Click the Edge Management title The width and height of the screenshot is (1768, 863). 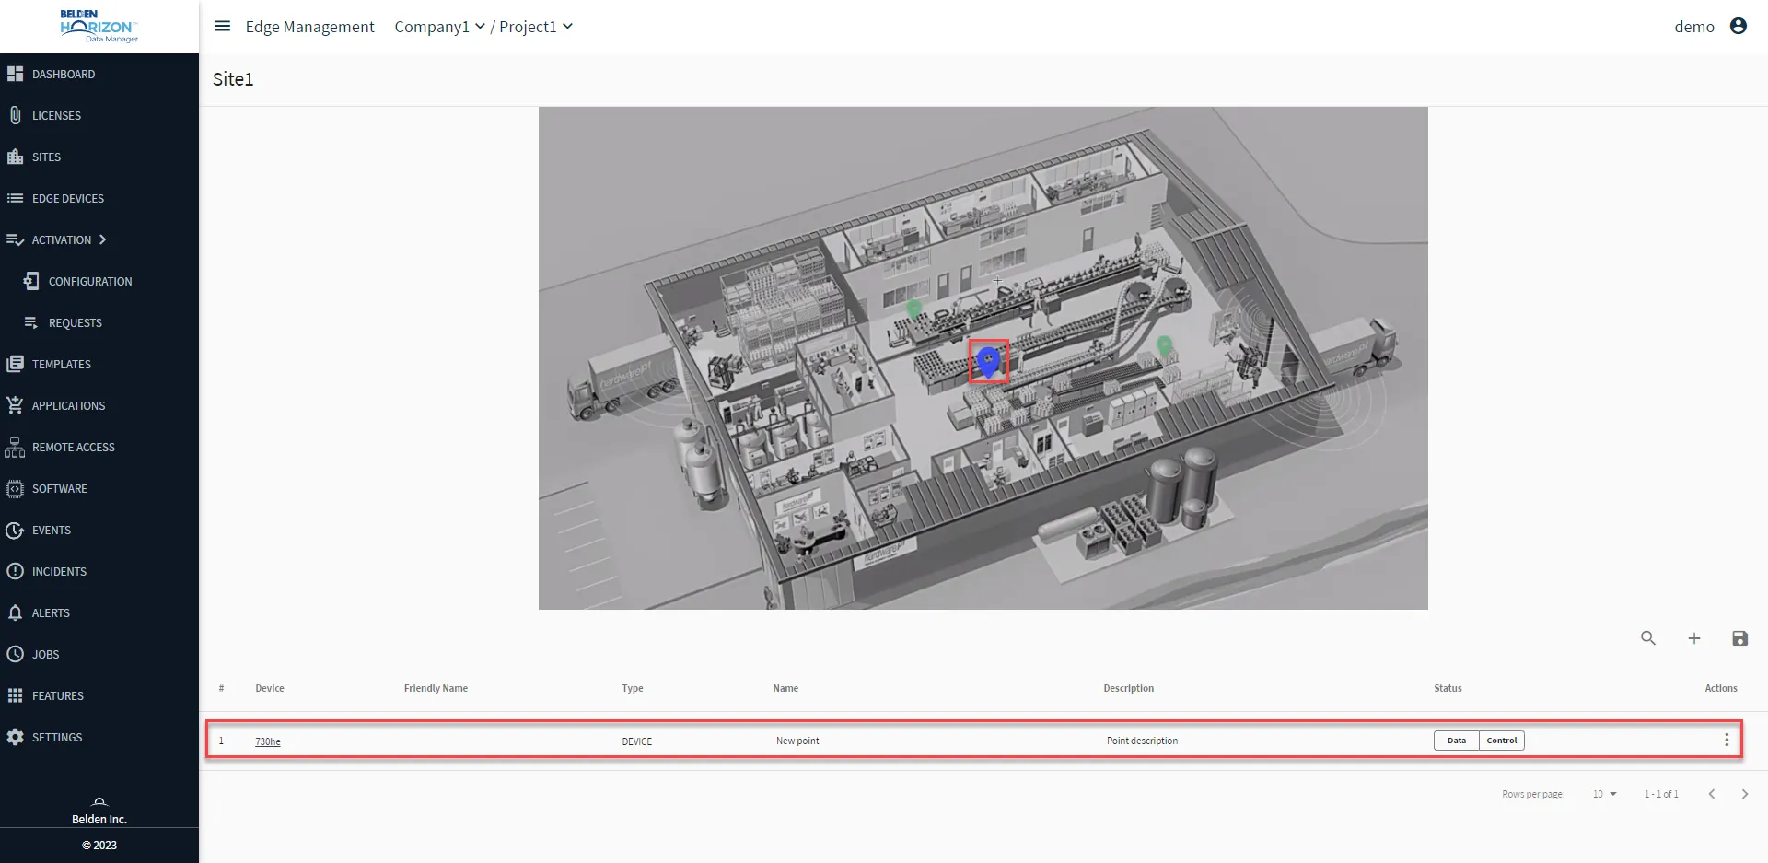pyautogui.click(x=310, y=27)
